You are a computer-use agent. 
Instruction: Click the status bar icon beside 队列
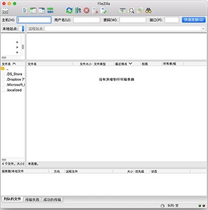click(x=163, y=206)
